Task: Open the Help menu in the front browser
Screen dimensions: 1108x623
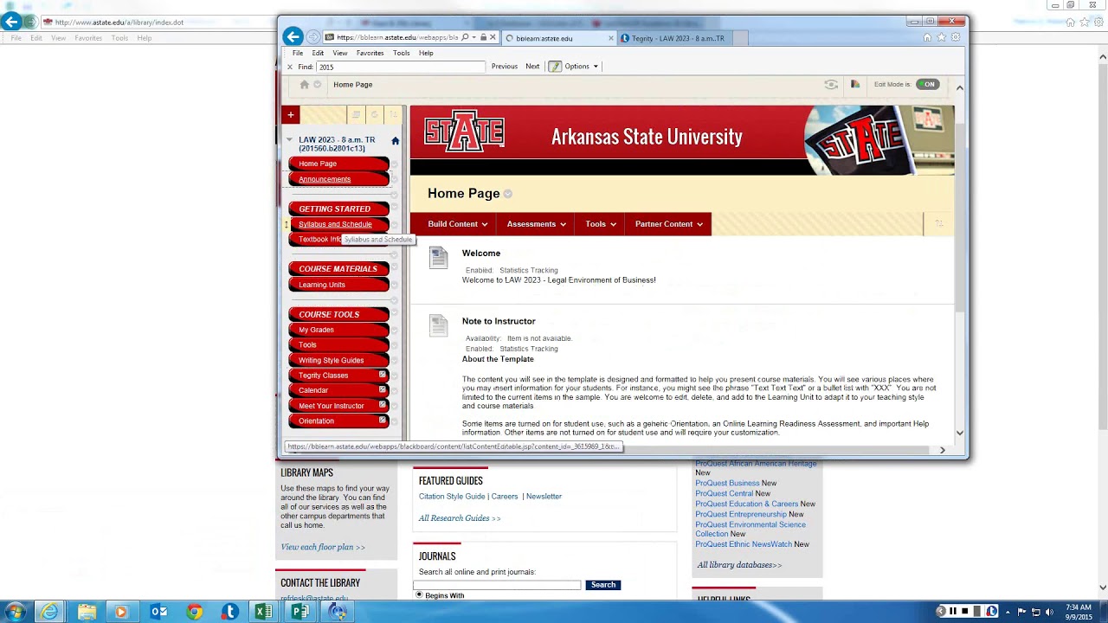Action: pos(426,53)
